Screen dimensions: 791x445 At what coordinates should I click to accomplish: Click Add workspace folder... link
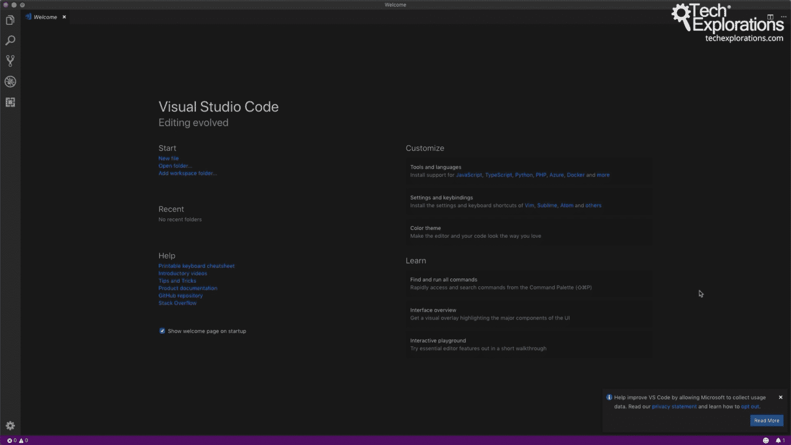[188, 173]
